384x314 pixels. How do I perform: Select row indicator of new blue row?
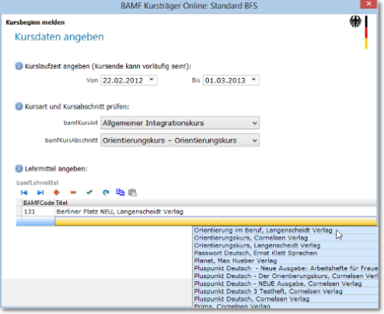19,221
